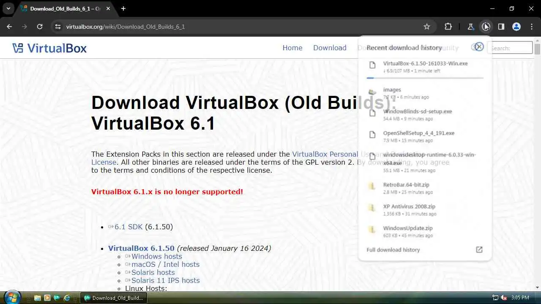
Task: Open the Chrome three-dot menu
Action: [532, 27]
